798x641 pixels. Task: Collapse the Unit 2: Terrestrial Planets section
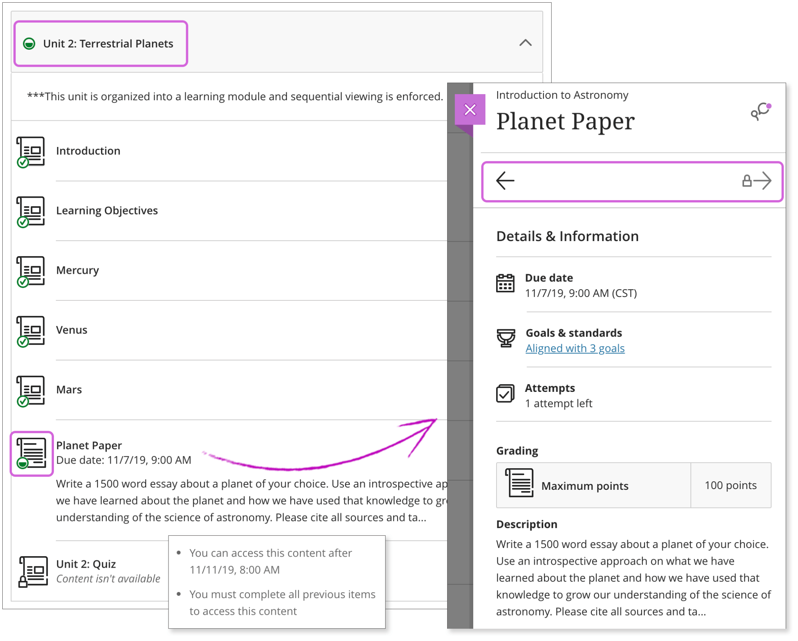pos(525,43)
